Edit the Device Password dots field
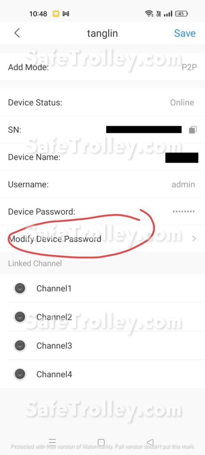Viewport: 205px width, 455px height. [184, 212]
